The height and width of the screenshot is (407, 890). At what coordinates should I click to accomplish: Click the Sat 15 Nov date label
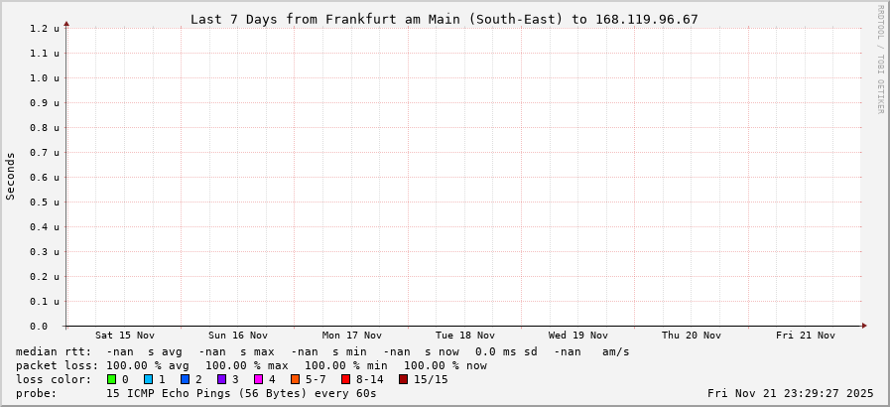tap(125, 336)
